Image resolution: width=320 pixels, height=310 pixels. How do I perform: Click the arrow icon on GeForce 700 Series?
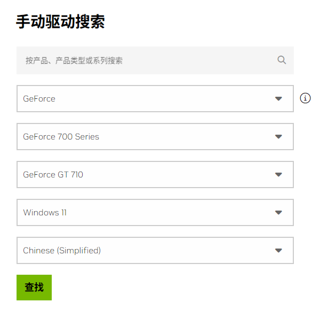[x=278, y=137]
